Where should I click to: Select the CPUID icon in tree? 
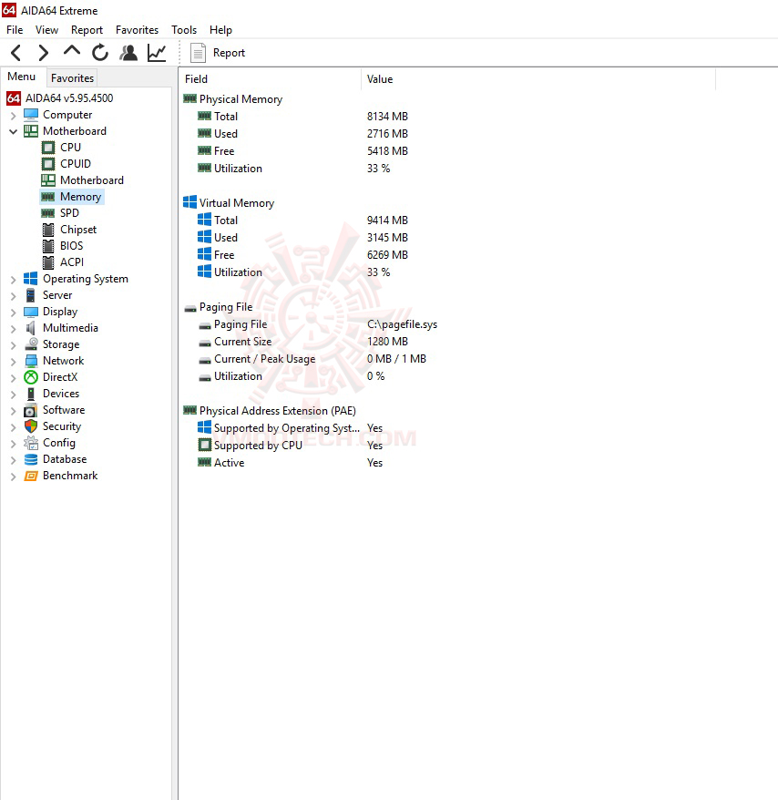48,164
